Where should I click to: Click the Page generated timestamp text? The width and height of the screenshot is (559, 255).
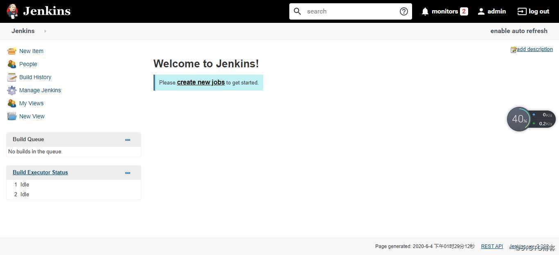[x=425, y=246]
